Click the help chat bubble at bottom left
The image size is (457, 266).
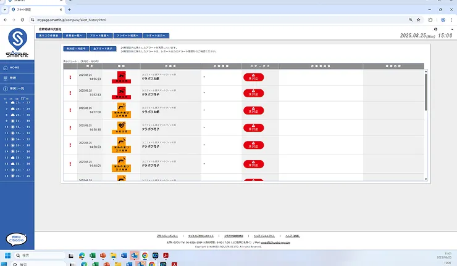pos(16,239)
